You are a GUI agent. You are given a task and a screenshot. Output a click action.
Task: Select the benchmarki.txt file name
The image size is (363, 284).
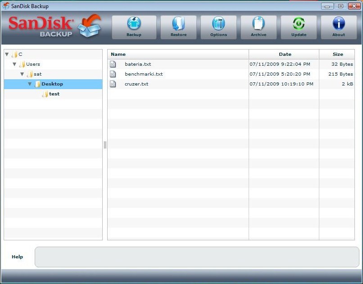click(144, 74)
